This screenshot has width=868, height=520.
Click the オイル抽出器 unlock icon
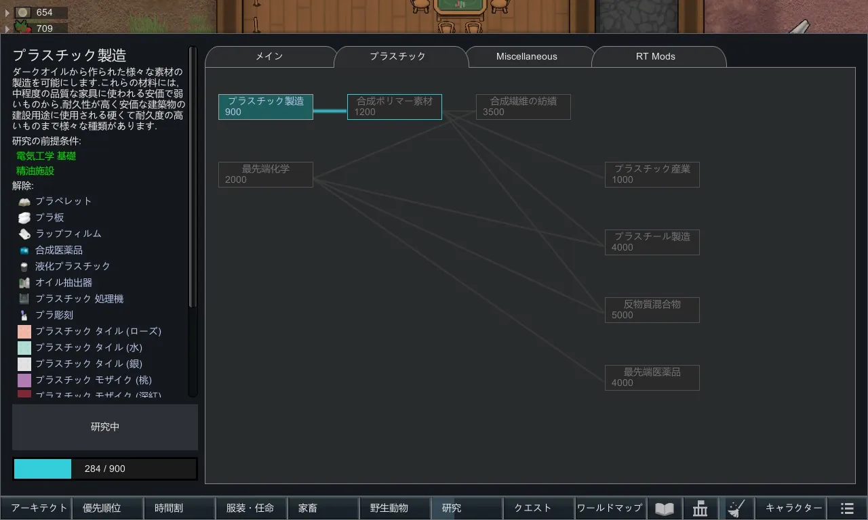pyautogui.click(x=24, y=282)
